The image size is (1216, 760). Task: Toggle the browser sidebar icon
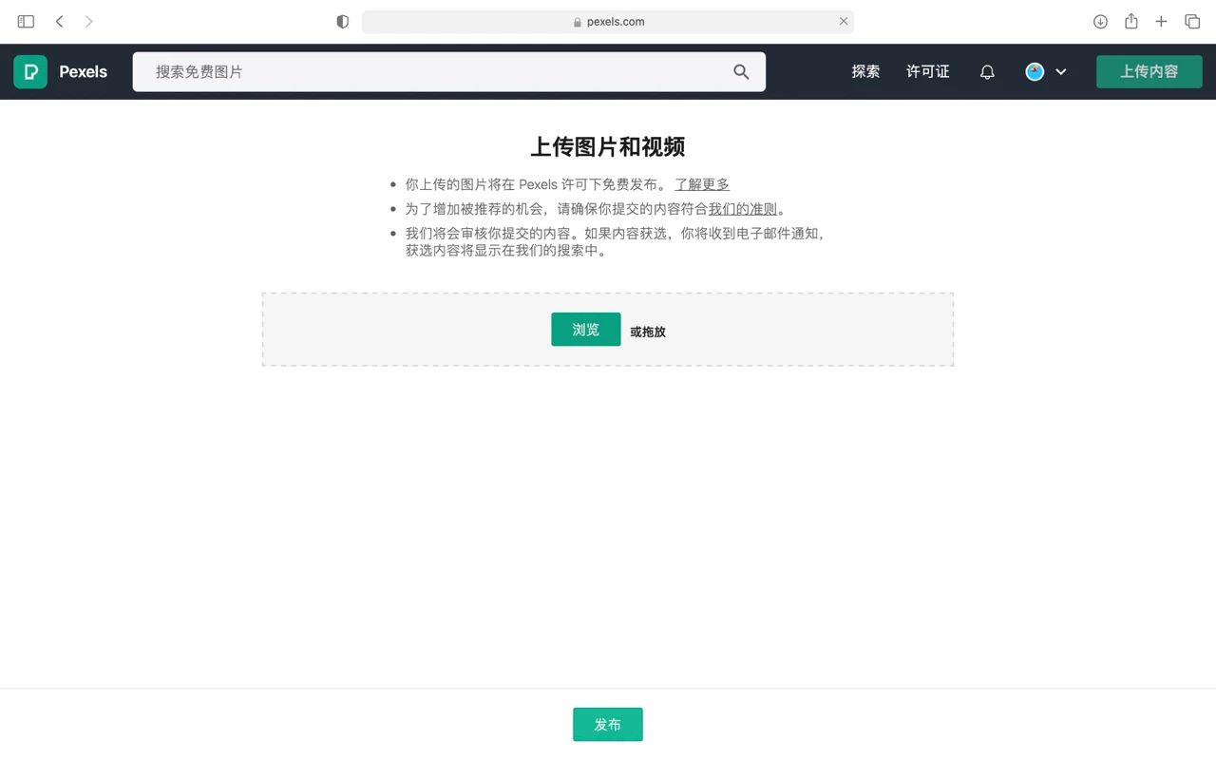coord(25,21)
